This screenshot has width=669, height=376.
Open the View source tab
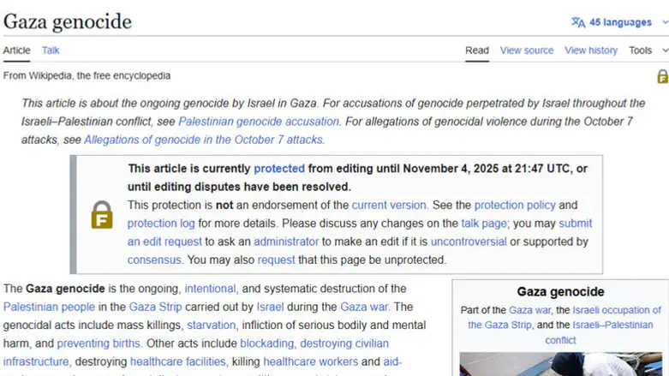click(526, 51)
